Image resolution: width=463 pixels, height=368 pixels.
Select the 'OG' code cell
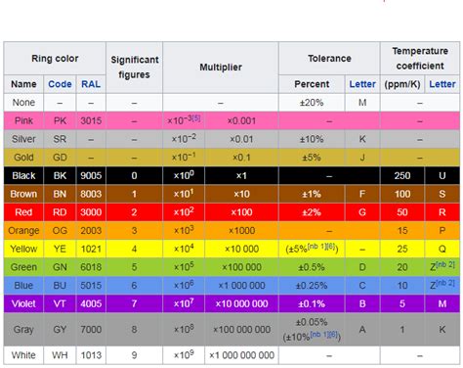pyautogui.click(x=60, y=230)
